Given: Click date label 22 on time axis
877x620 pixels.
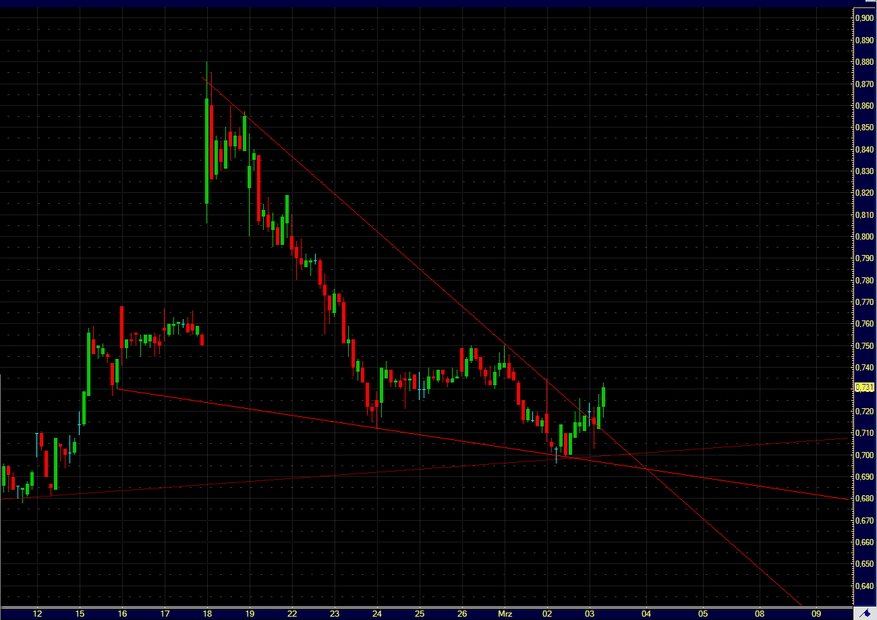Looking at the screenshot, I should [292, 614].
